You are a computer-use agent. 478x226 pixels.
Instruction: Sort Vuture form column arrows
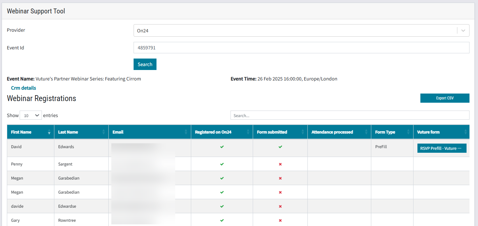(466, 132)
